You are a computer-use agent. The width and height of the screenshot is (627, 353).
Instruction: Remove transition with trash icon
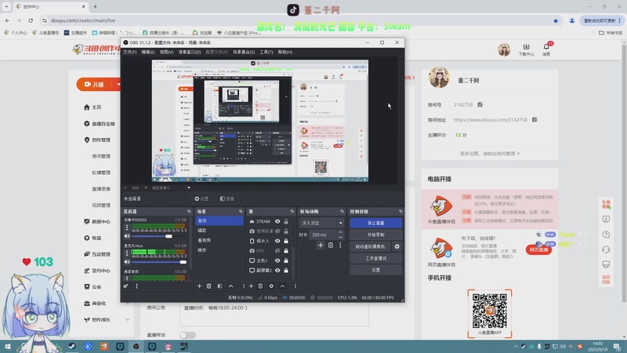click(x=331, y=245)
